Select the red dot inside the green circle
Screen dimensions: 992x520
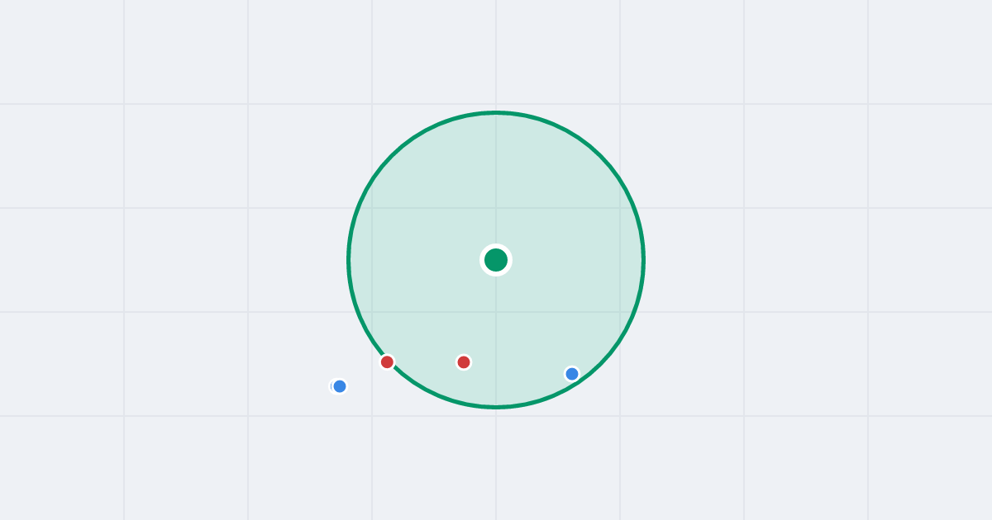point(464,362)
